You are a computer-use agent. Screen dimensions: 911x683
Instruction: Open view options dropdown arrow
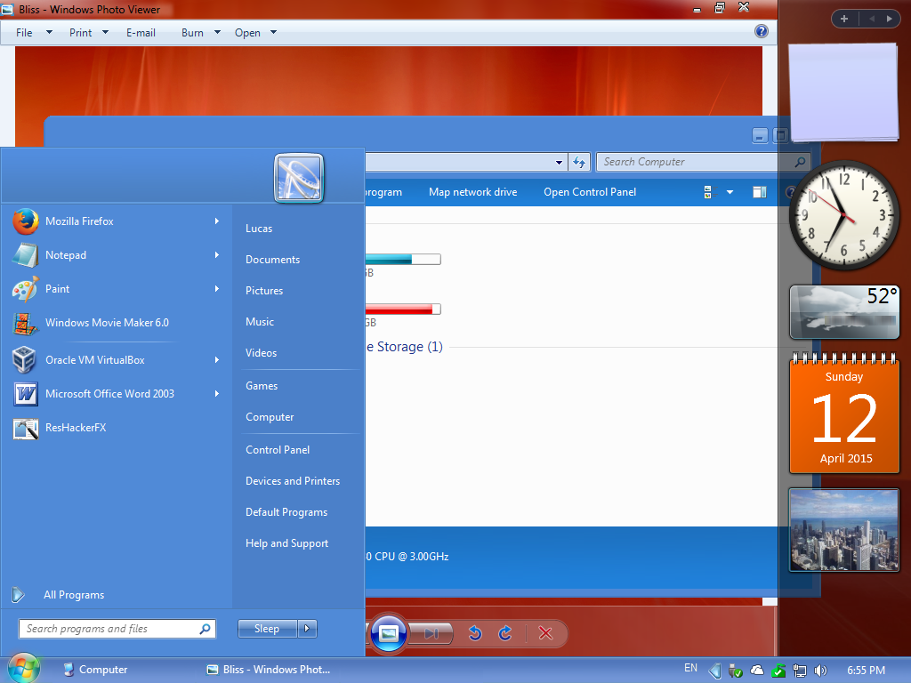[730, 192]
